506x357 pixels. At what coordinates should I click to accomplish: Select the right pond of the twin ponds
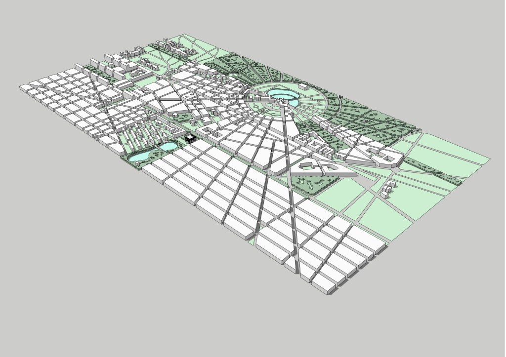[x=168, y=146]
